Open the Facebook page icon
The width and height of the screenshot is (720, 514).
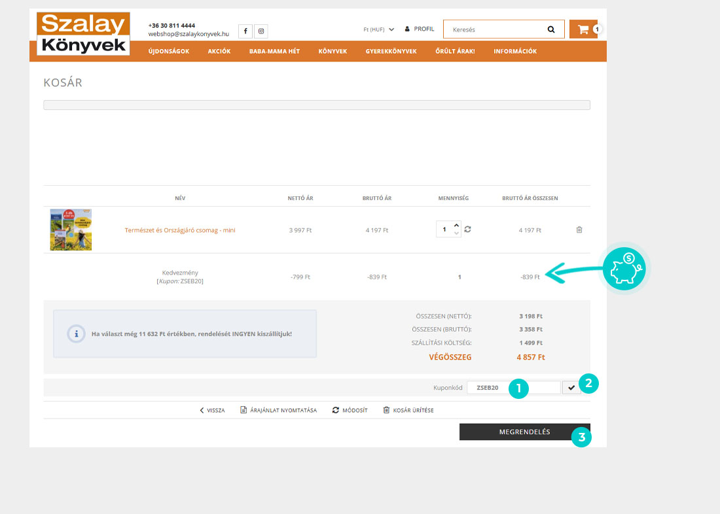[245, 31]
